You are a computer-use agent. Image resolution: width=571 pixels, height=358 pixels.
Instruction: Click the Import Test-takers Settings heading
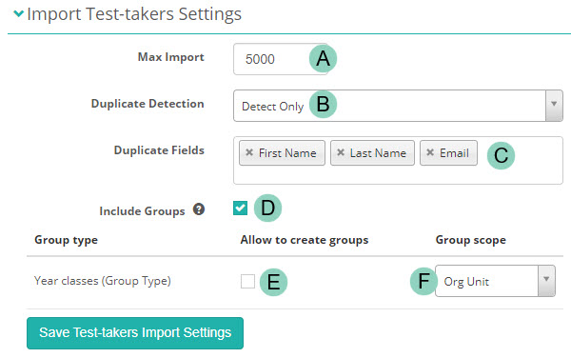click(134, 14)
